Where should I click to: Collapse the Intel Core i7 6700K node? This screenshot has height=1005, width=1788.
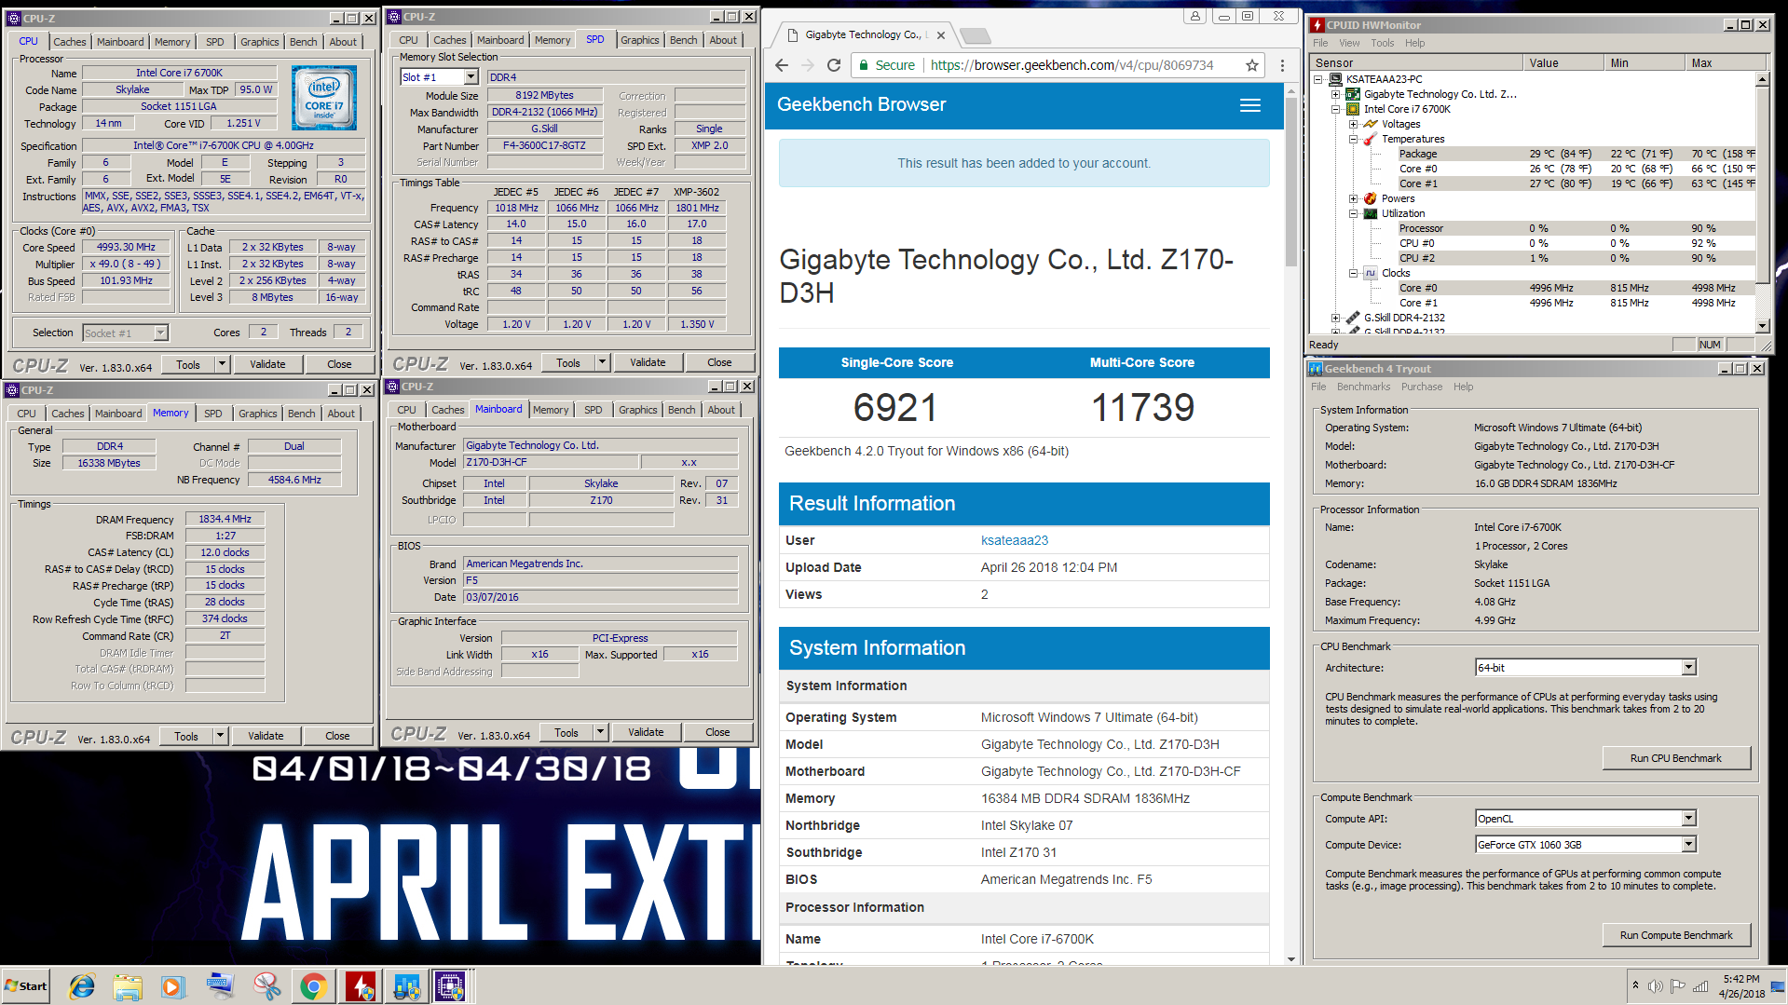point(1335,109)
